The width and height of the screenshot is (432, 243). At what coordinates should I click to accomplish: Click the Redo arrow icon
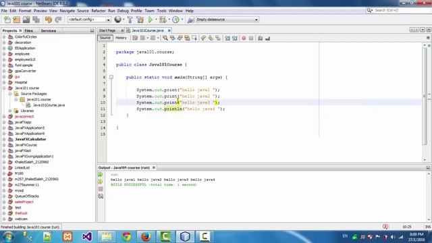[58, 20]
